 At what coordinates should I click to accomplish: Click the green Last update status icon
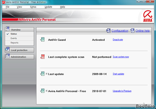[x=42, y=74]
